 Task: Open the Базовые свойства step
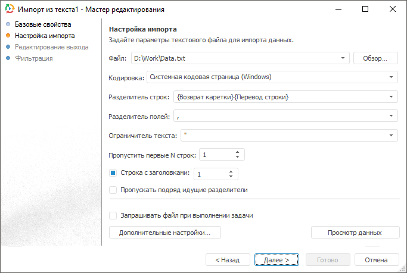pyautogui.click(x=43, y=25)
